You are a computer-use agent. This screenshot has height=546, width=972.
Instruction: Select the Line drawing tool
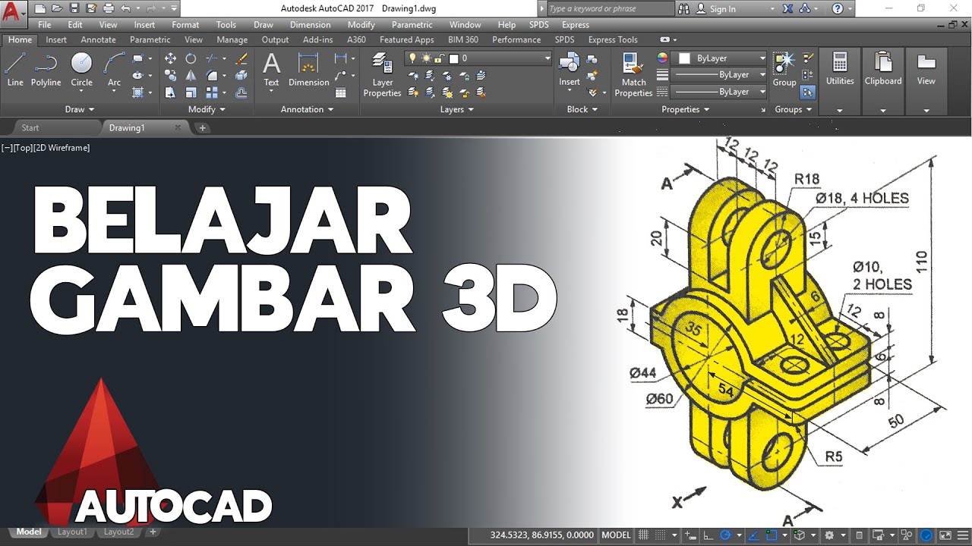[15, 70]
